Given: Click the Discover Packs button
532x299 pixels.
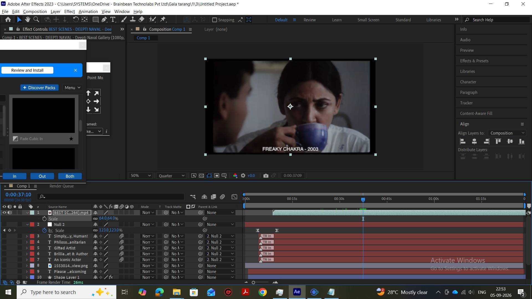Looking at the screenshot, I should click(39, 87).
